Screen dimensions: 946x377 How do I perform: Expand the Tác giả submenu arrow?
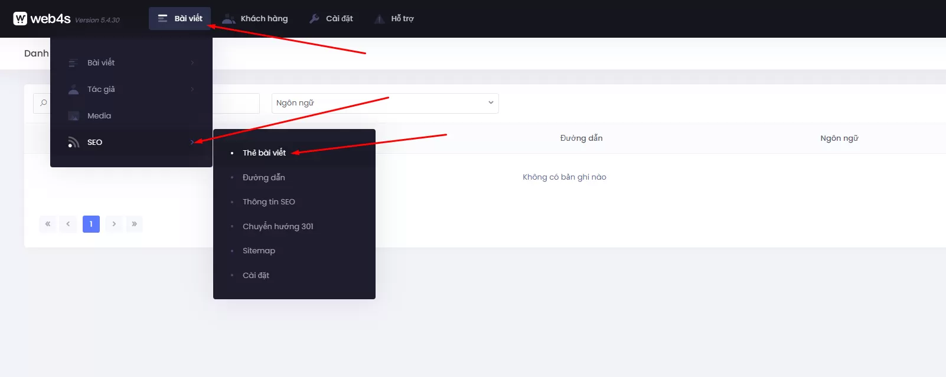pyautogui.click(x=193, y=90)
